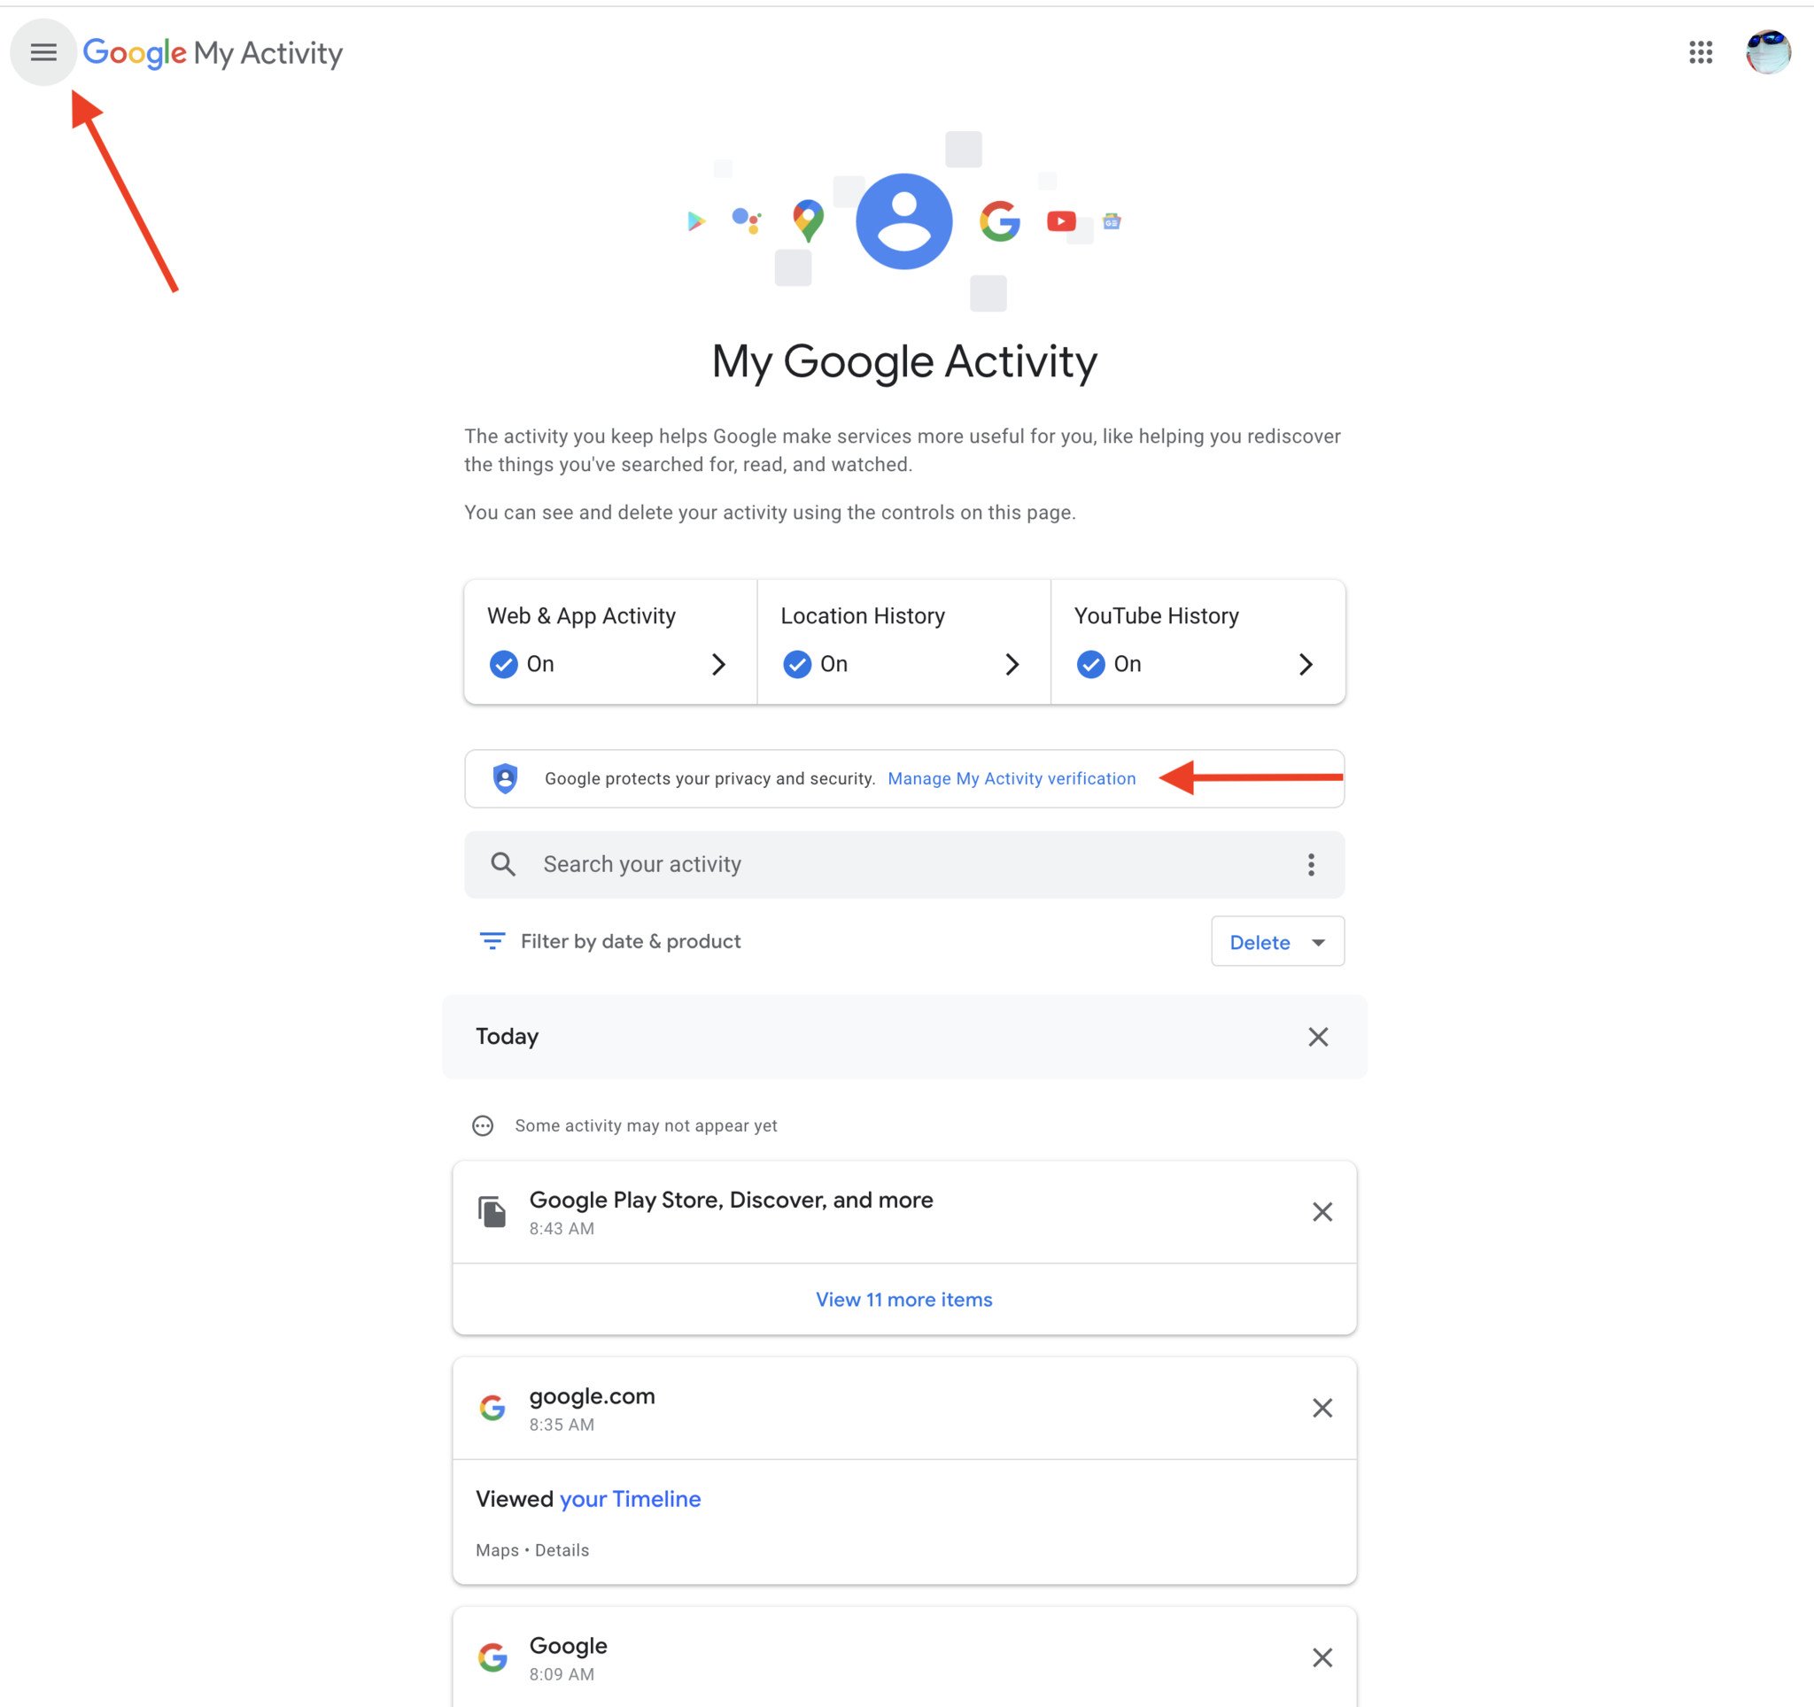This screenshot has height=1707, width=1814.
Task: Click the Web & App Activity On checkmark
Action: tap(504, 664)
